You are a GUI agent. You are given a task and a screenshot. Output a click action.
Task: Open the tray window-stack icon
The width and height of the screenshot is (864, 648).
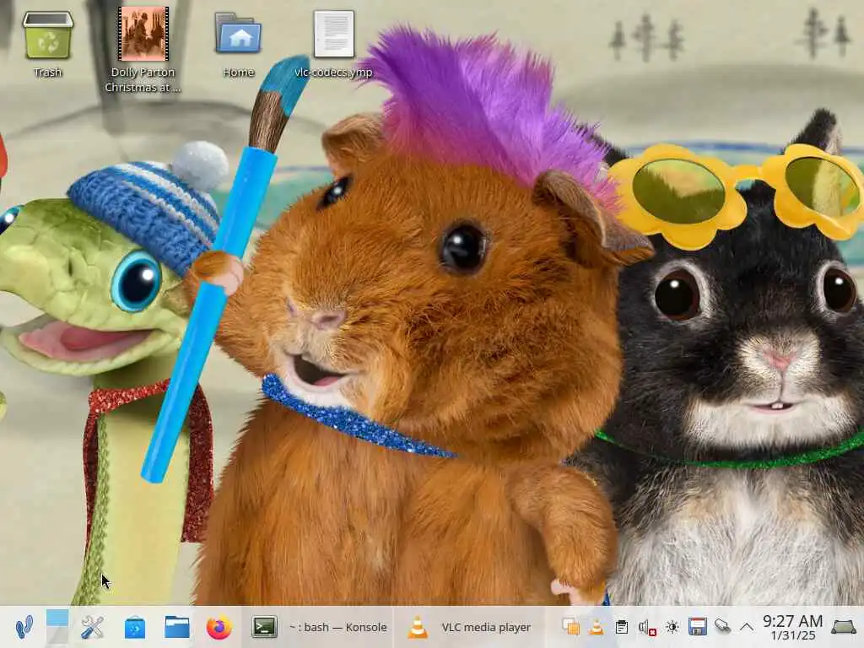click(570, 627)
